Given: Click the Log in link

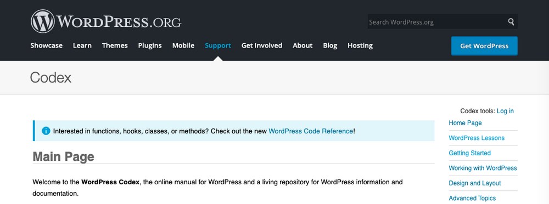Looking at the screenshot, I should tap(505, 111).
